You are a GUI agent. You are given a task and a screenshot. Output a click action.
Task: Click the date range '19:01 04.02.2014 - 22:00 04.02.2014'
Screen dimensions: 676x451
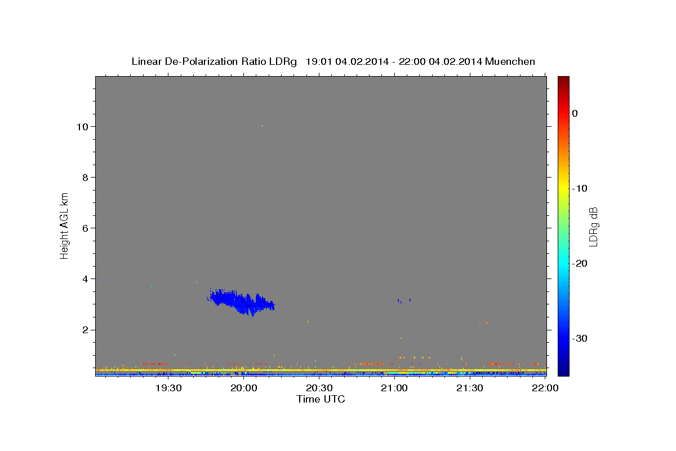click(394, 61)
